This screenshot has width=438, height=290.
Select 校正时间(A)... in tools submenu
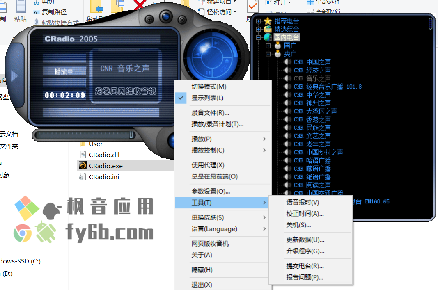(311, 214)
